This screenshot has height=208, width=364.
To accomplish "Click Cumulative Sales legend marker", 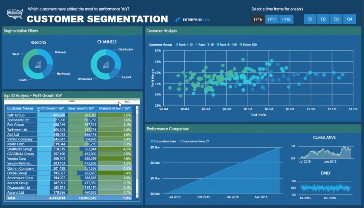I will (x=152, y=141).
